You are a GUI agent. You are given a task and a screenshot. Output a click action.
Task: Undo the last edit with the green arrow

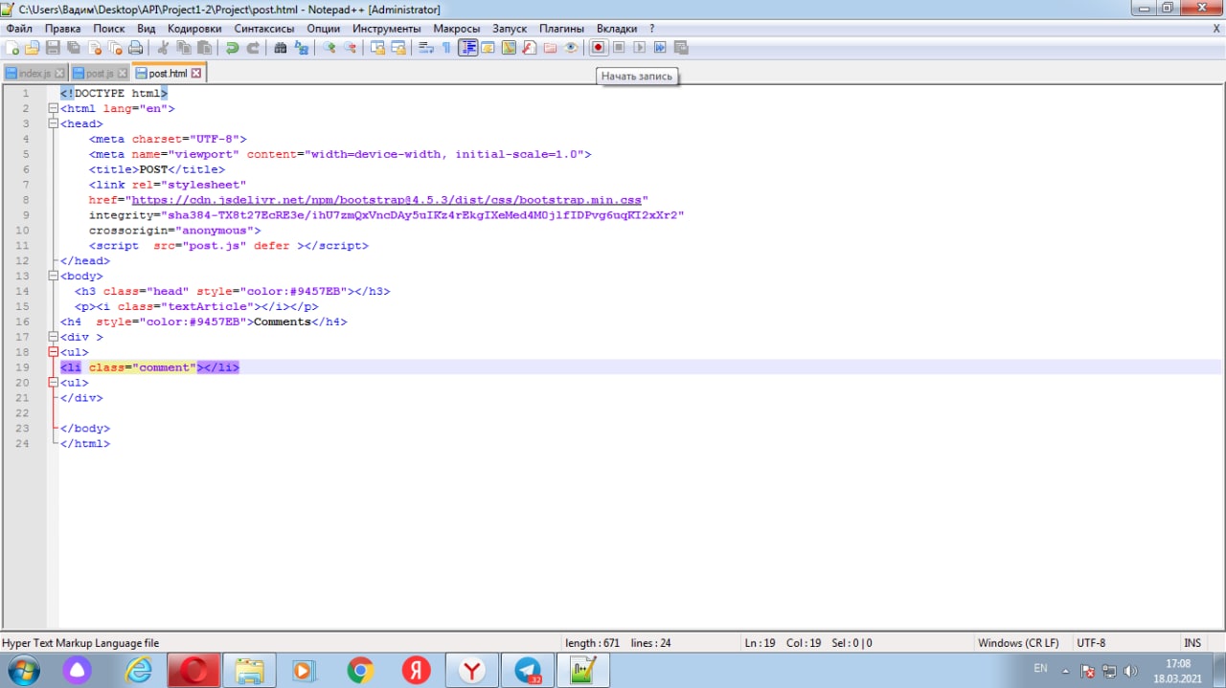pyautogui.click(x=232, y=48)
